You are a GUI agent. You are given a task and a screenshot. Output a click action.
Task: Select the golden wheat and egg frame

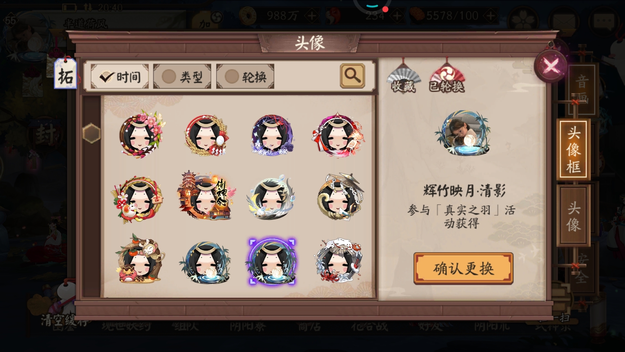point(206,135)
